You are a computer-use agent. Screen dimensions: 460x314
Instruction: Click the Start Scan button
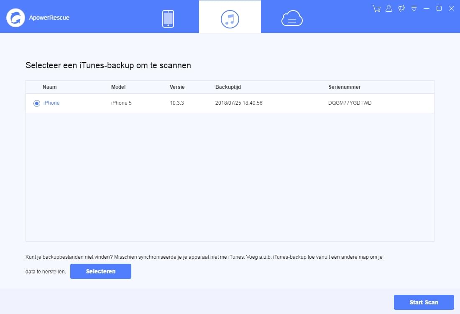coord(424,302)
